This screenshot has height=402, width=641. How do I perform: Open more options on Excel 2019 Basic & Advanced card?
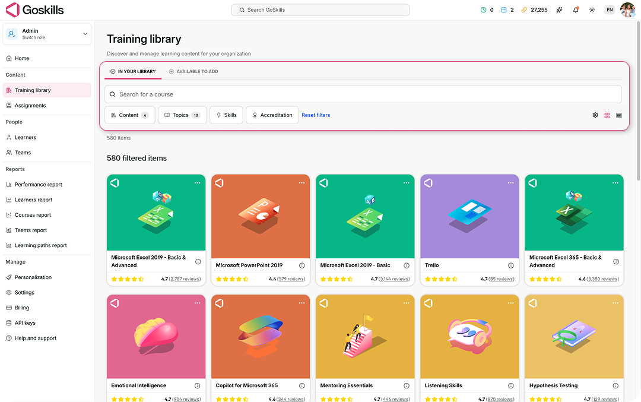click(198, 183)
